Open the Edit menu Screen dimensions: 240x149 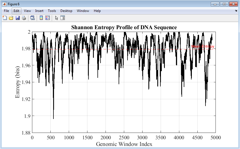[x=16, y=11]
